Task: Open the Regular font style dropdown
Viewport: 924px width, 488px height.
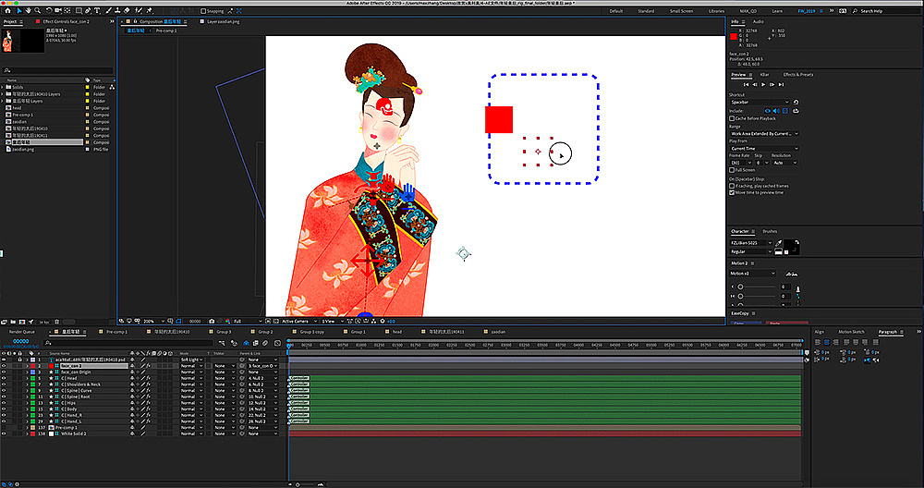Action: point(751,251)
